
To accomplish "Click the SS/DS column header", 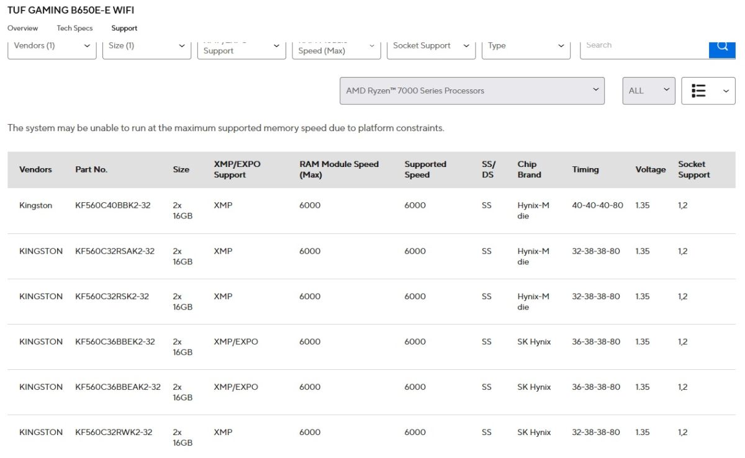I will pos(489,169).
